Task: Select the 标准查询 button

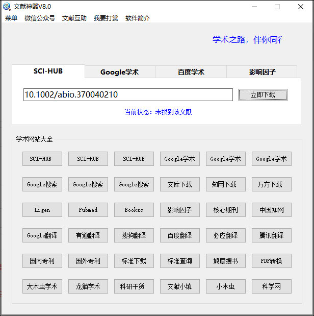Action: (x=180, y=261)
